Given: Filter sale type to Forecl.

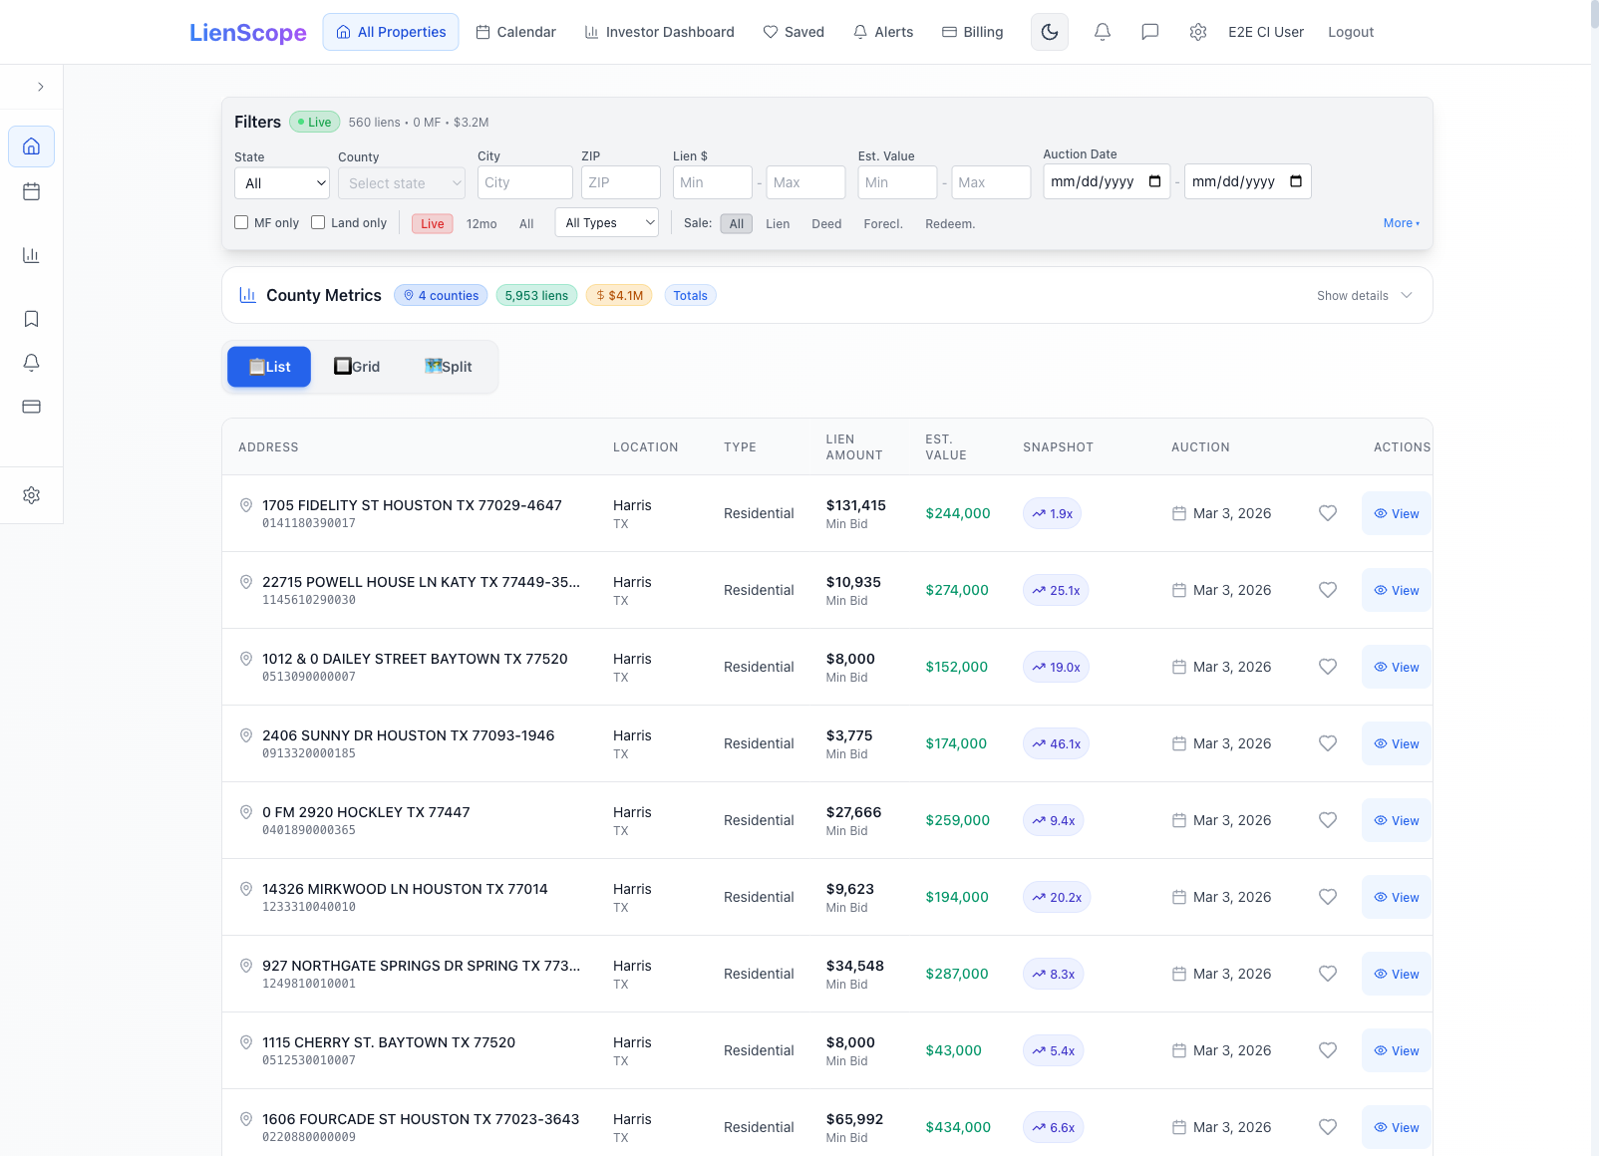Looking at the screenshot, I should click(x=883, y=223).
